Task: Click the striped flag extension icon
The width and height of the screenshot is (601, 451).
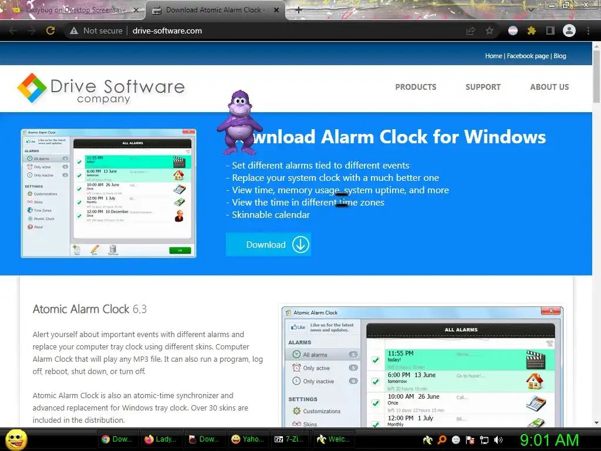Action: point(513,31)
